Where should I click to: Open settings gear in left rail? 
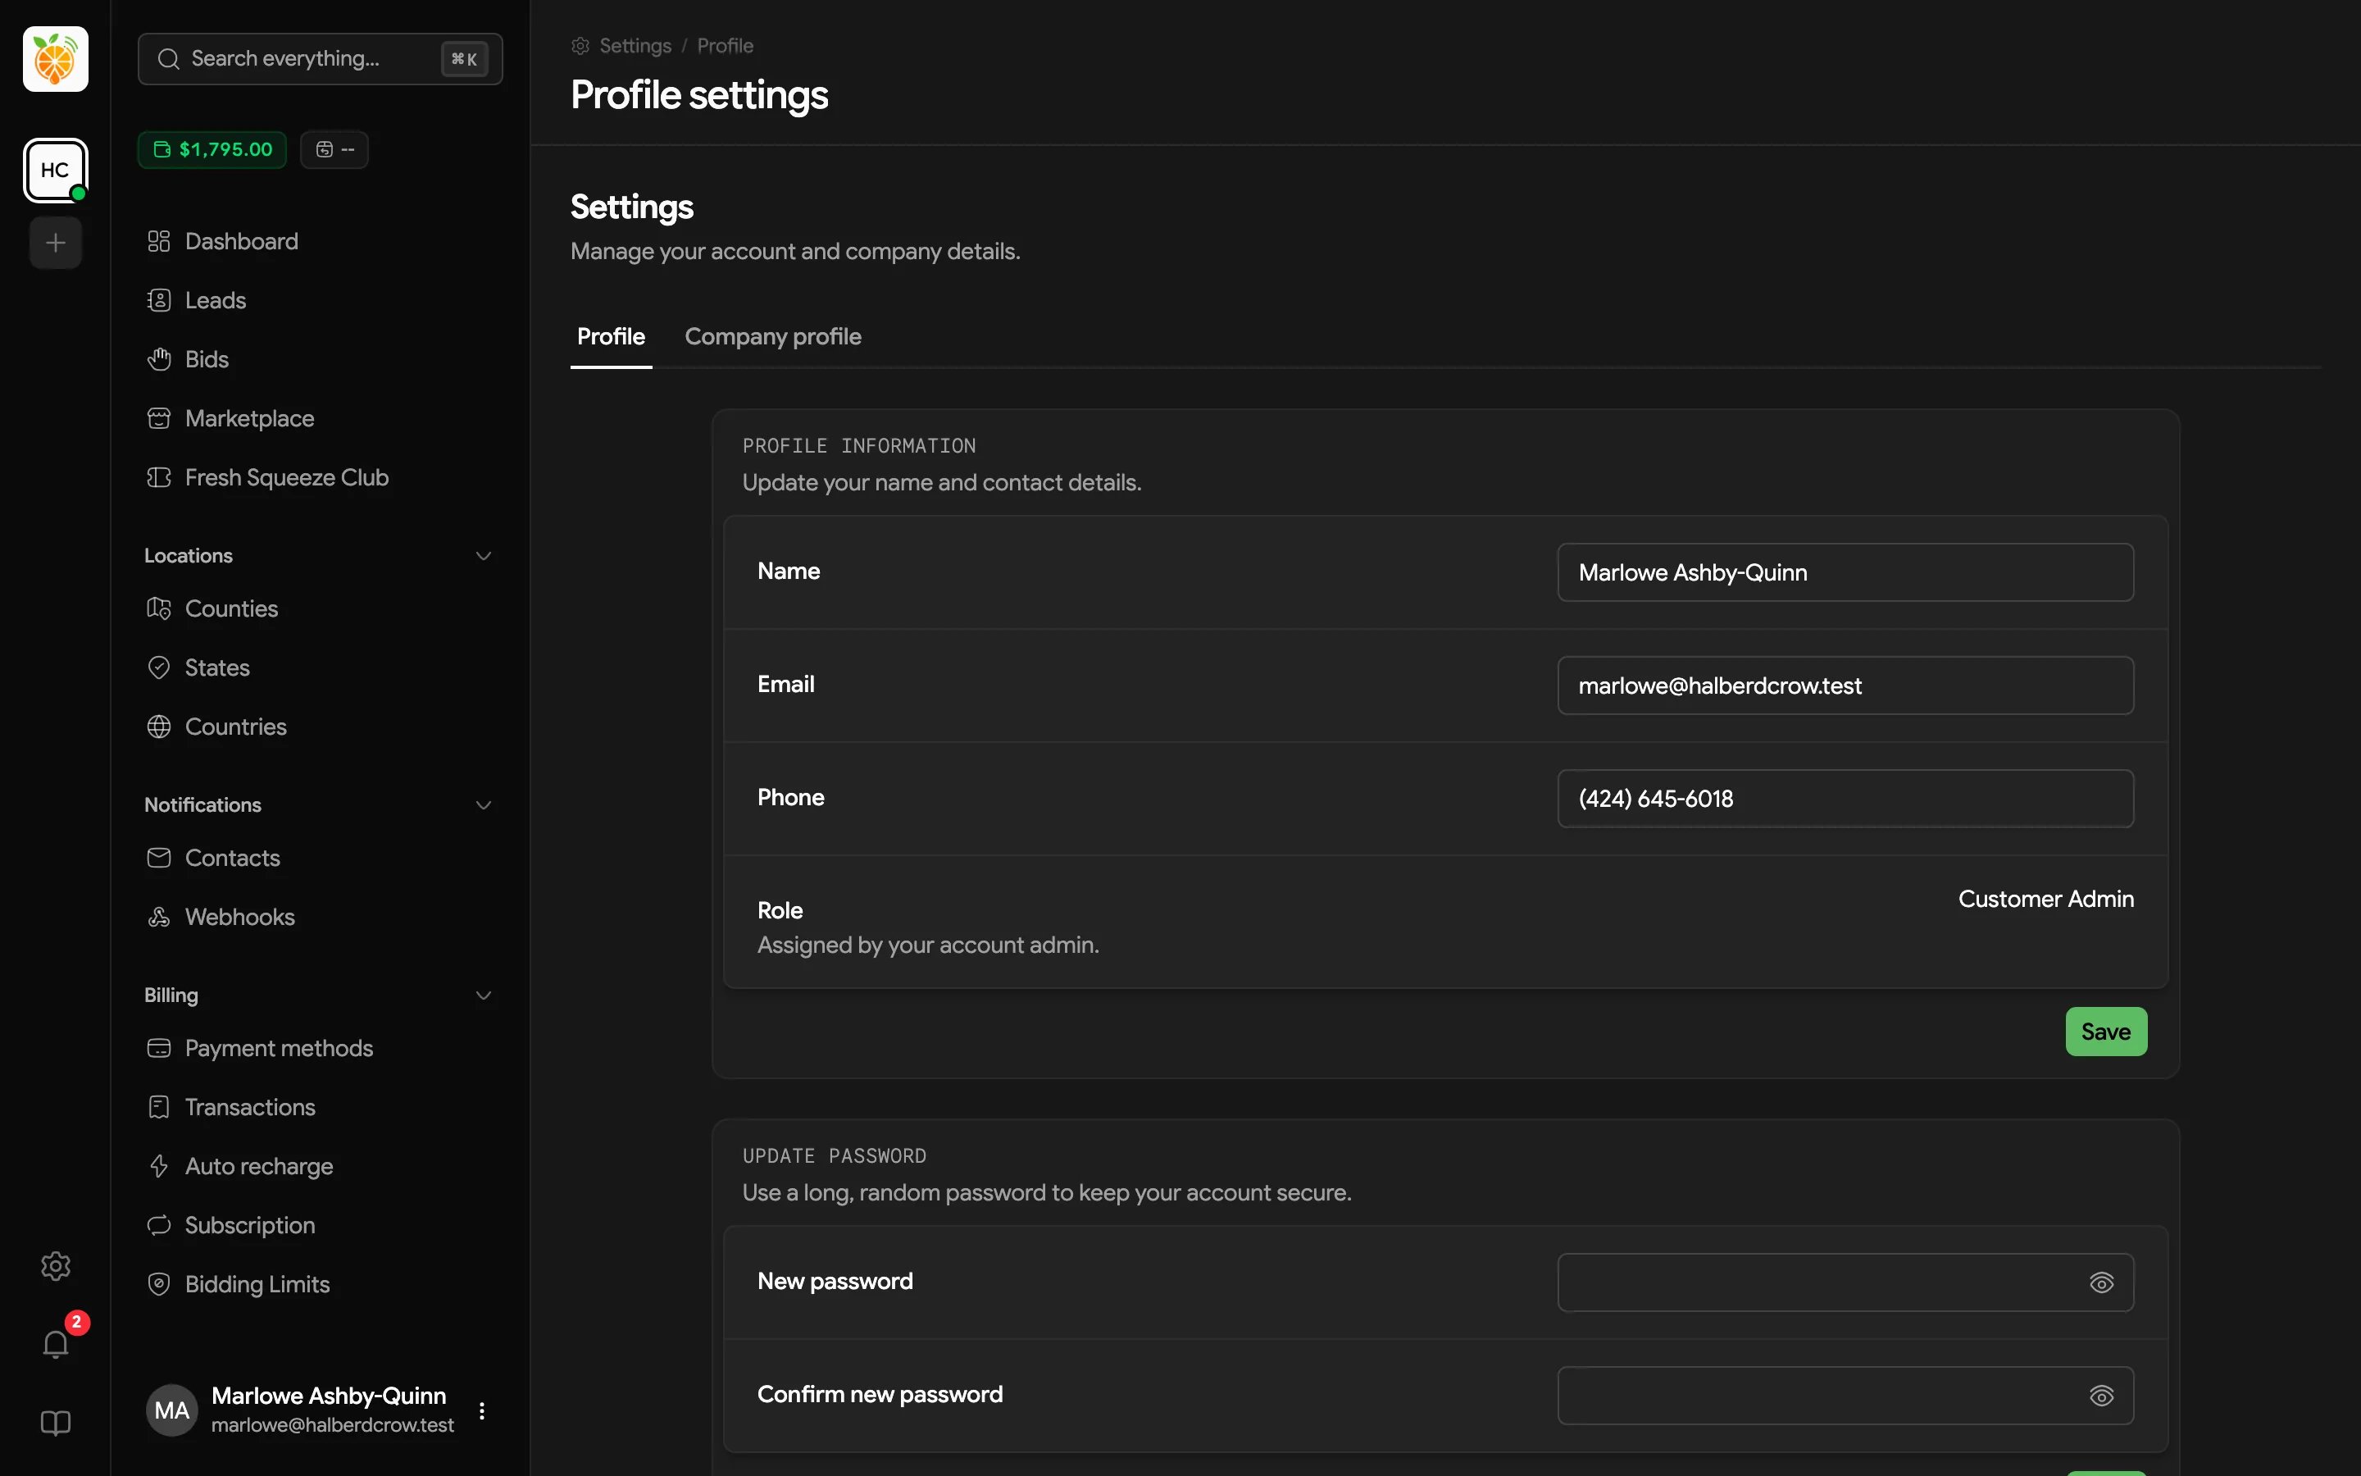56,1266
